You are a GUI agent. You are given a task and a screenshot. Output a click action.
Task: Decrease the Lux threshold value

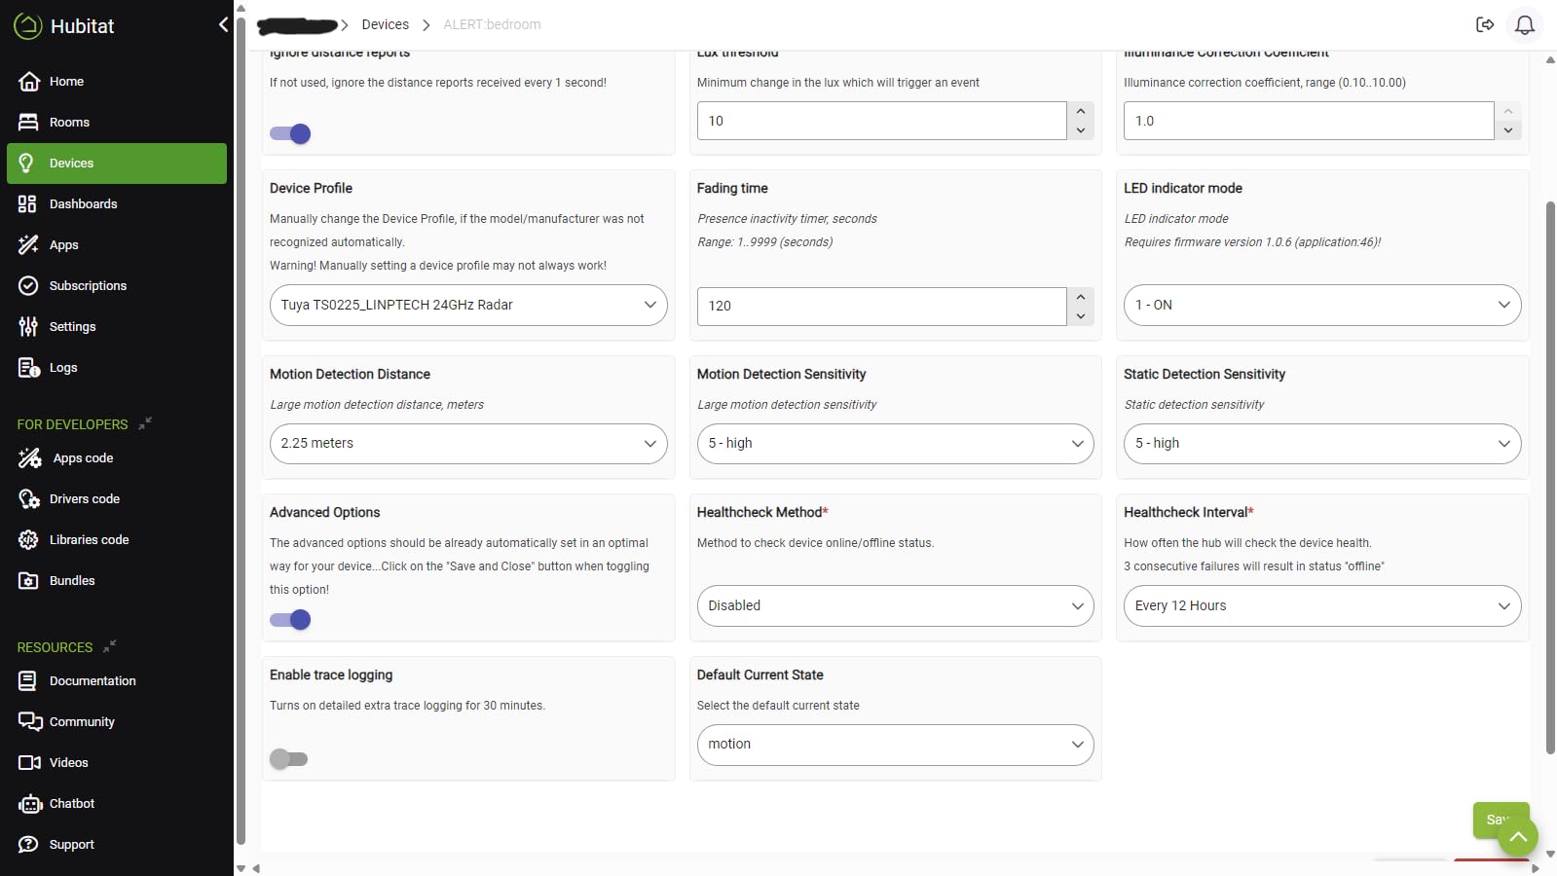pos(1081,130)
